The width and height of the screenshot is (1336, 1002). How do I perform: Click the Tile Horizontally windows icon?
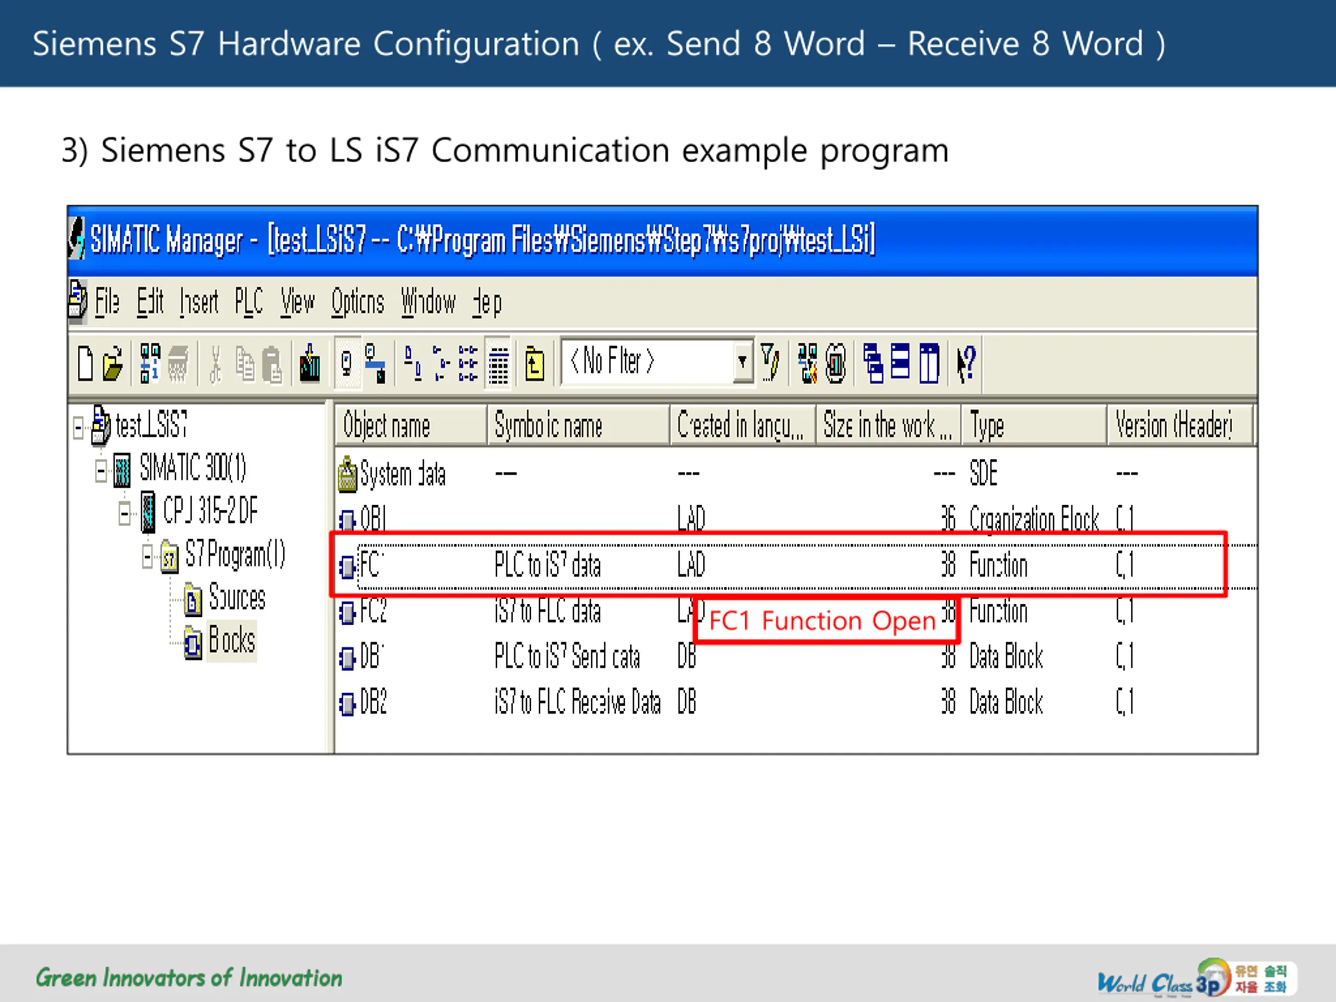[x=901, y=362]
